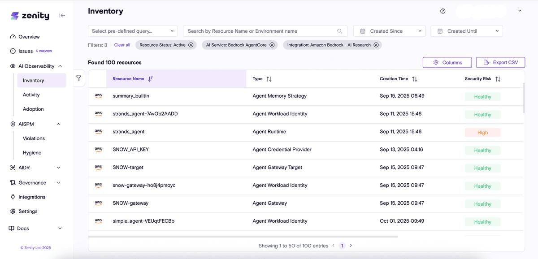Sort by Creation Time arrows
The width and height of the screenshot is (538, 259).
click(415, 79)
